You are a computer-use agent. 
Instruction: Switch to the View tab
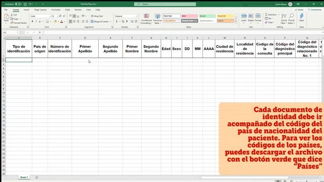89,10
